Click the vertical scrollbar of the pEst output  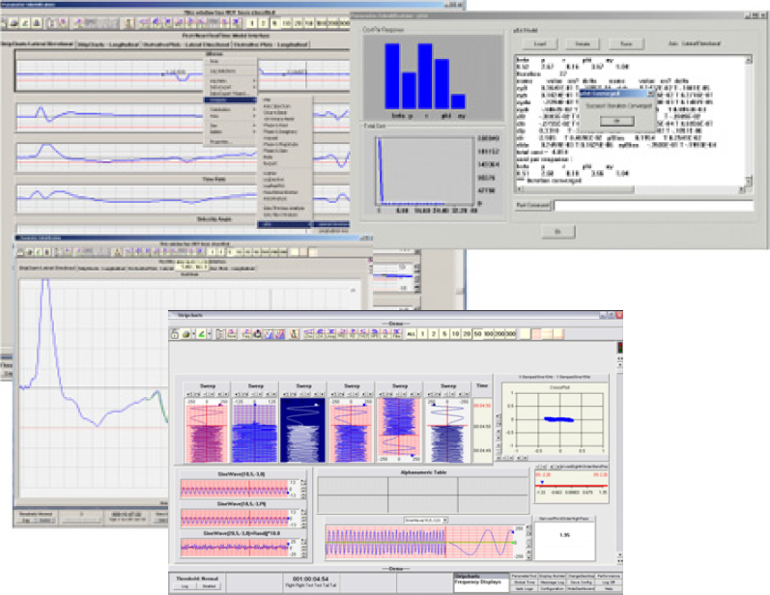point(749,121)
